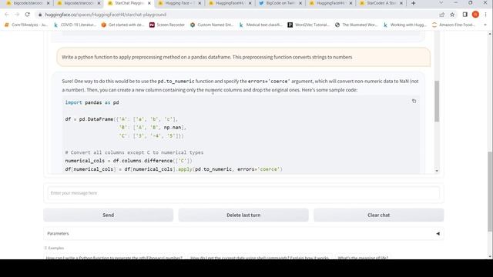The width and height of the screenshot is (493, 277).
Task: Open the Working with Hugg... bookmark
Action: [404, 25]
